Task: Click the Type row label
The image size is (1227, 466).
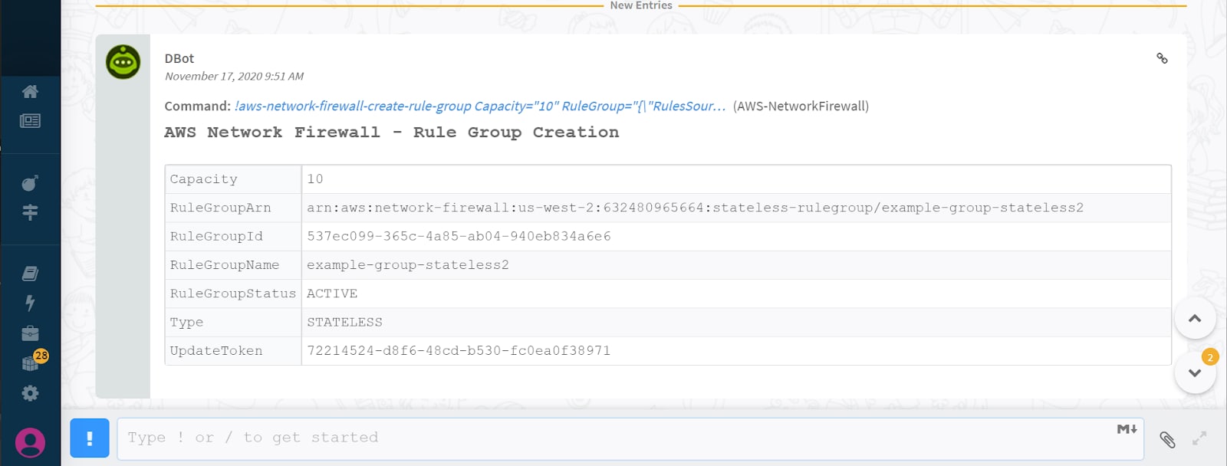Action: [x=186, y=323]
